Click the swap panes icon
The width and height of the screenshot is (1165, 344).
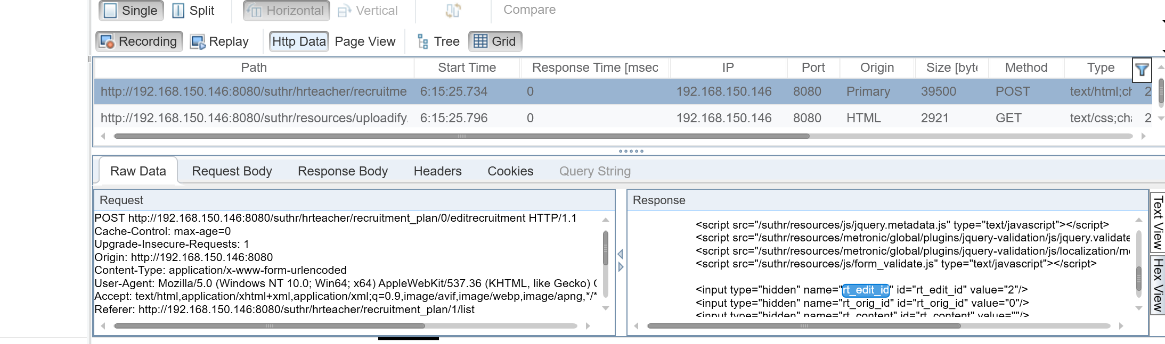[x=453, y=11]
